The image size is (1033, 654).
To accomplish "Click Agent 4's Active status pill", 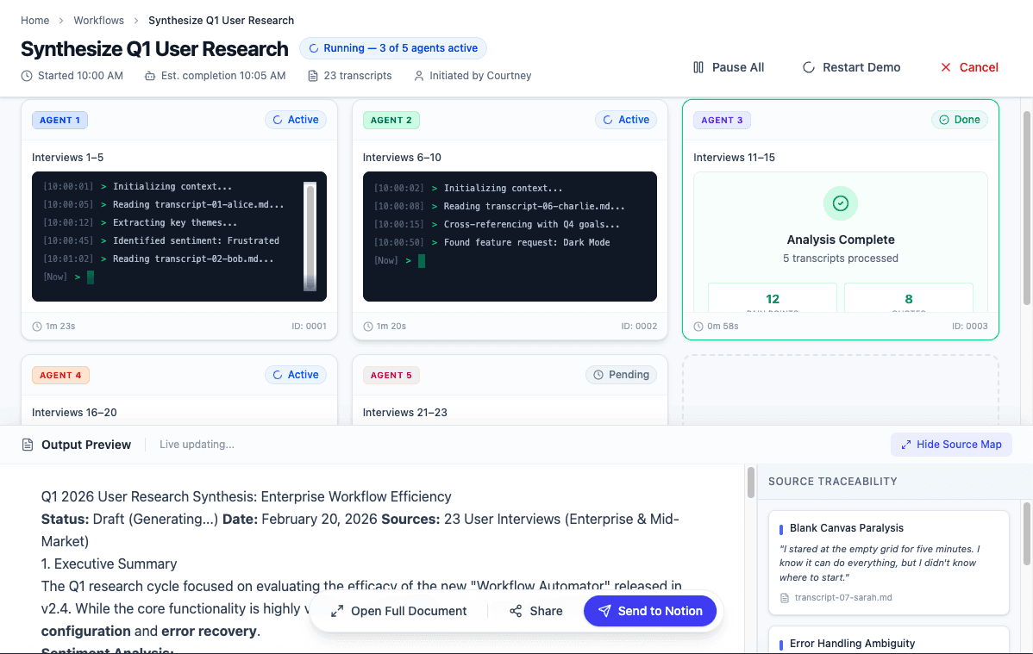I will 296,375.
